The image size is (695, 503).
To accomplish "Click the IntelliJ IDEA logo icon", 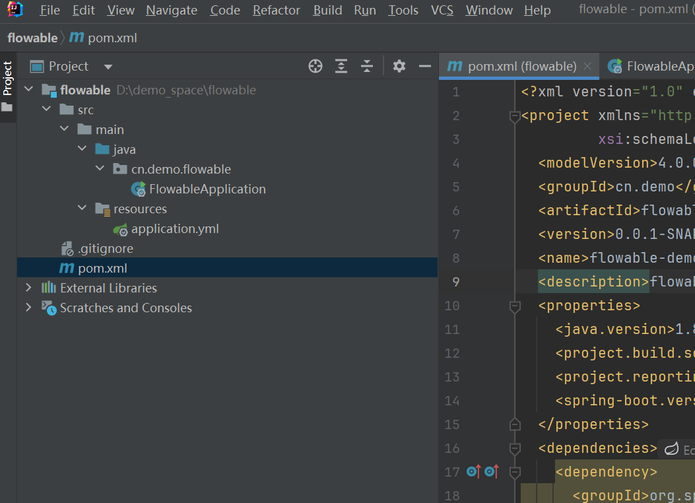I will pyautogui.click(x=15, y=9).
